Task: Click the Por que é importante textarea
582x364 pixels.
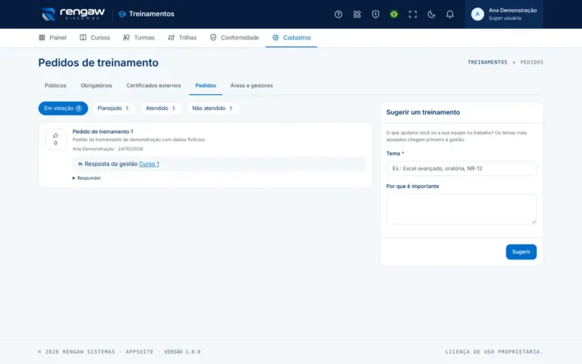Action: coord(462,209)
